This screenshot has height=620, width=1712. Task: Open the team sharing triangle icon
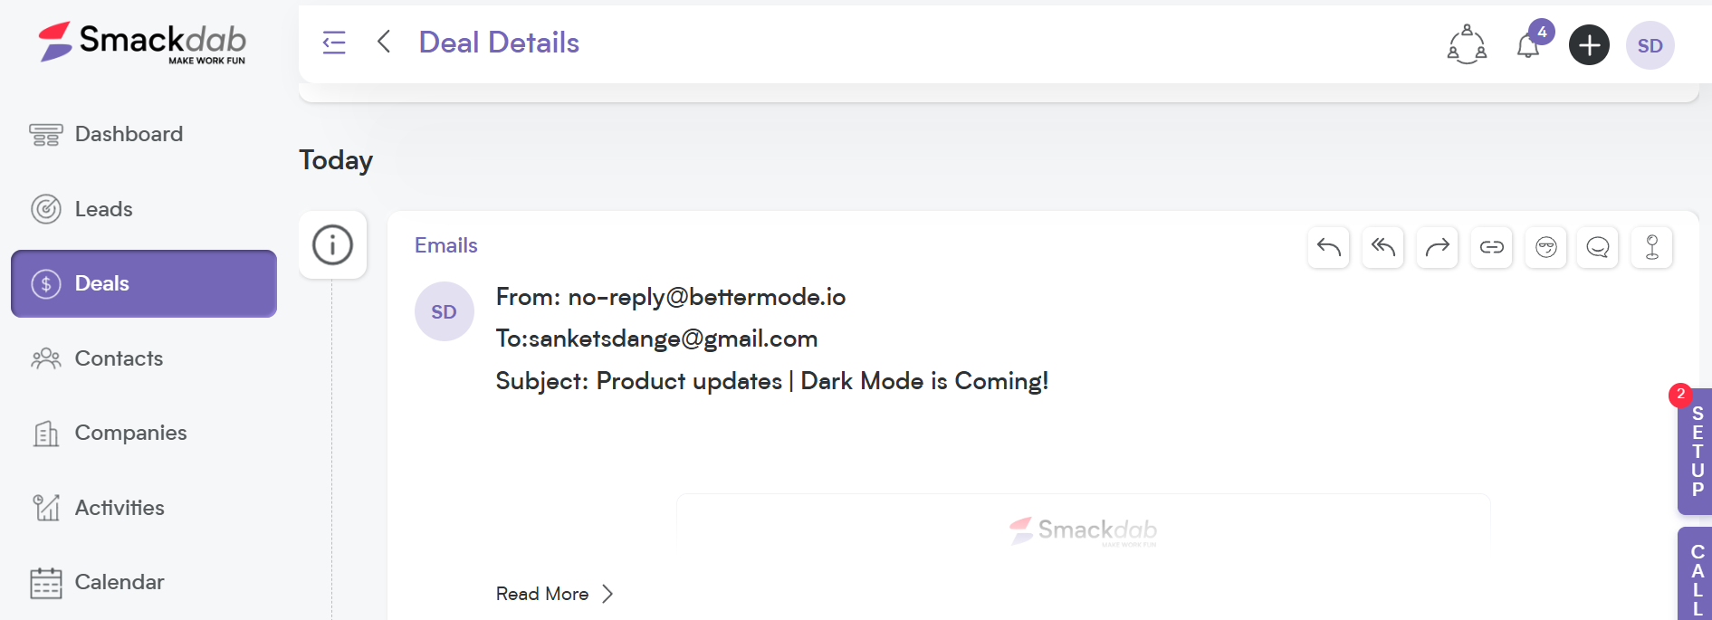[x=1467, y=44]
